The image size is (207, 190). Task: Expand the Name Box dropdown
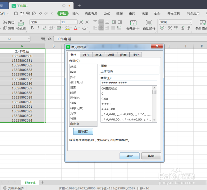(29, 39)
